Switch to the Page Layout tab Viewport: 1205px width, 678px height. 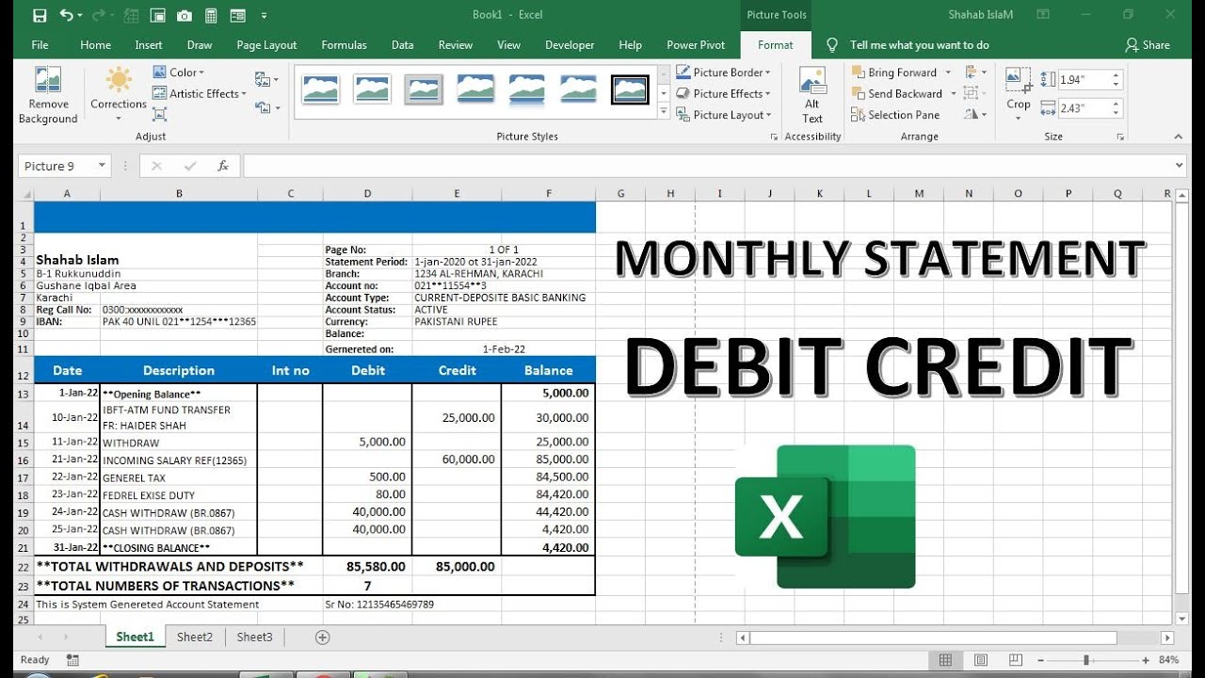[x=266, y=44]
